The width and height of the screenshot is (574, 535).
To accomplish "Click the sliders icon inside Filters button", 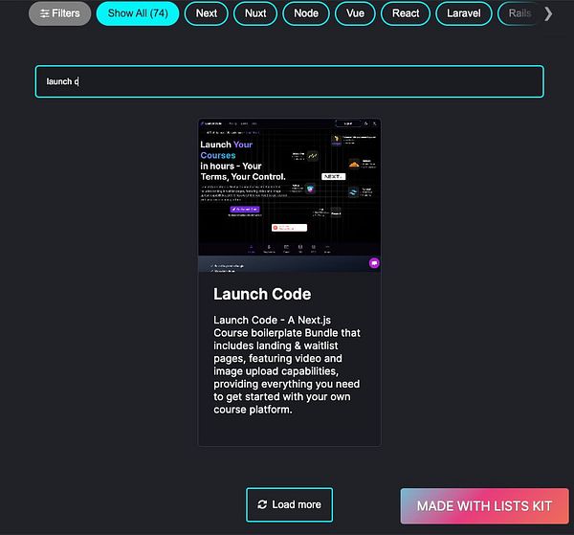I will coord(45,13).
